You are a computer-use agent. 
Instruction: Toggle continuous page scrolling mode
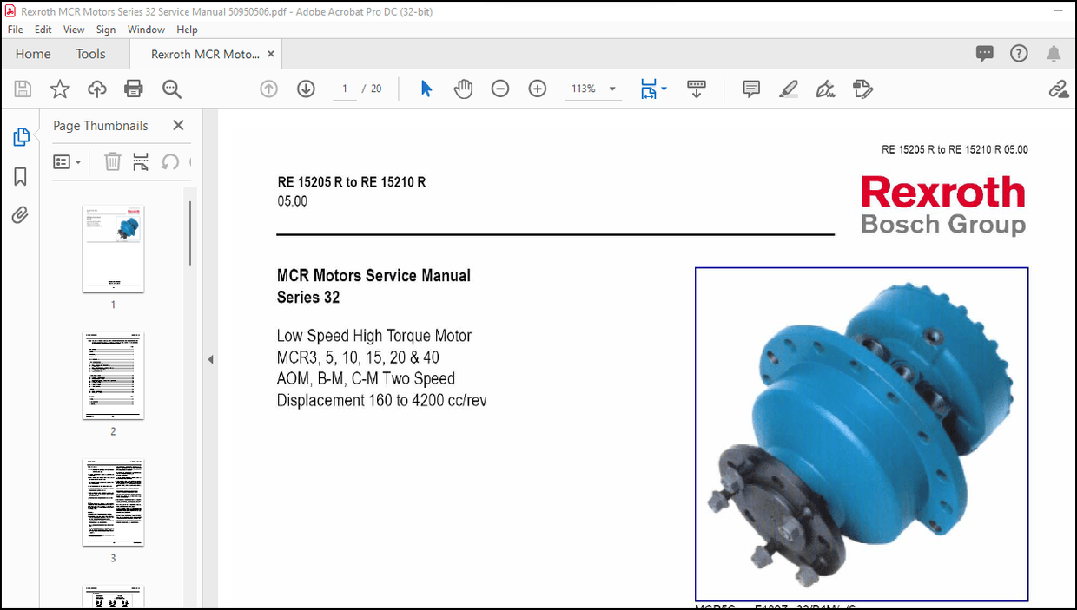(696, 88)
